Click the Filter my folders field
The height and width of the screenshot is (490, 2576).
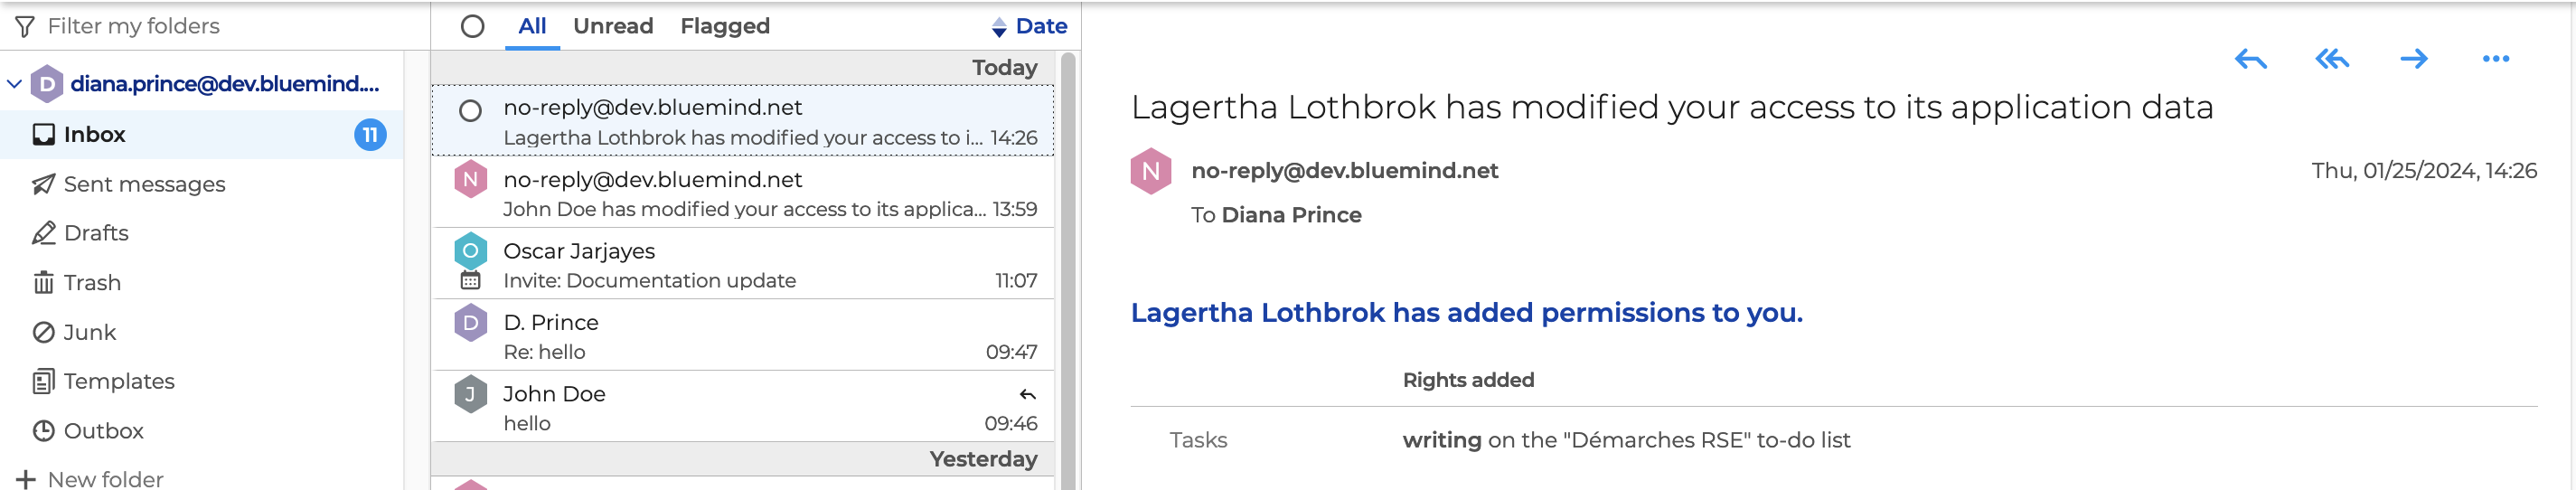click(x=133, y=26)
